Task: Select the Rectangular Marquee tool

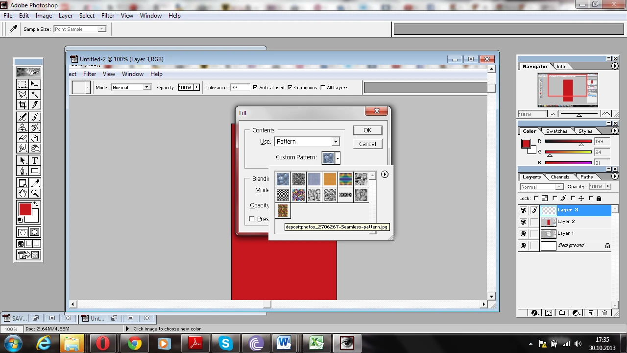Action: click(23, 84)
